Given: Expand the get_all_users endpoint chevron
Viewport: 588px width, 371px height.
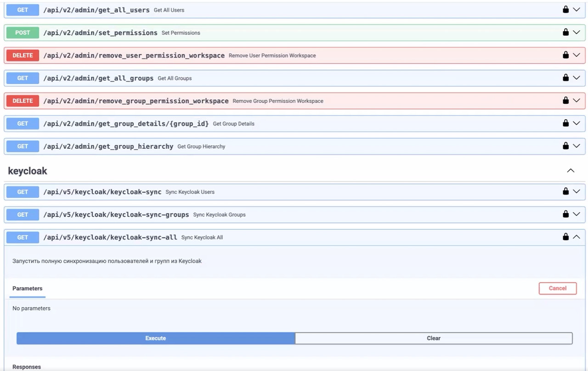Looking at the screenshot, I should 577,10.
